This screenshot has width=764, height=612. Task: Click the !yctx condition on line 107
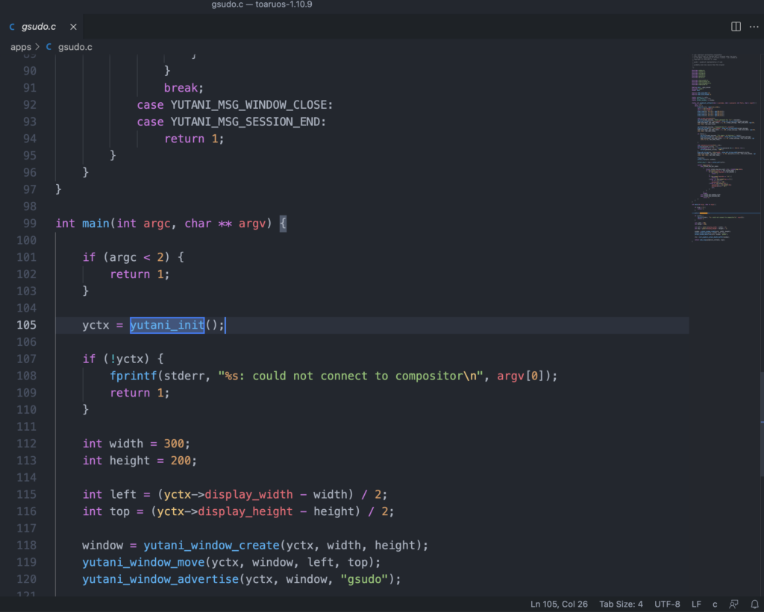tap(126, 359)
